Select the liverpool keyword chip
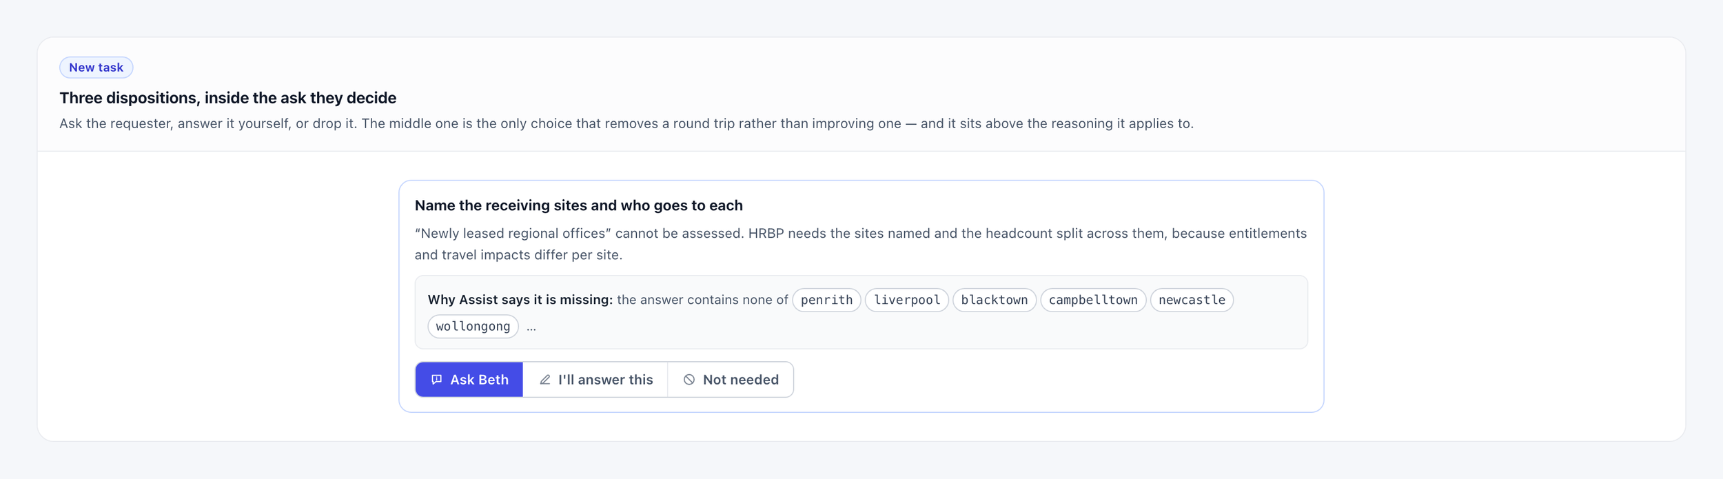 point(906,300)
